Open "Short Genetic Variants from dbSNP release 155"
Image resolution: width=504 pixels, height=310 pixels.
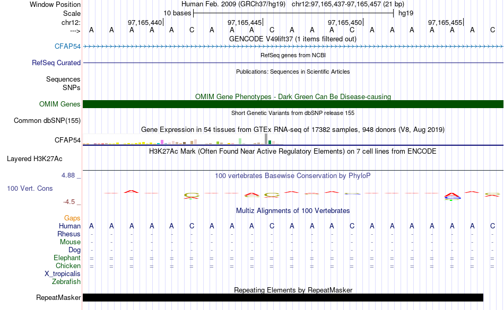click(x=293, y=113)
